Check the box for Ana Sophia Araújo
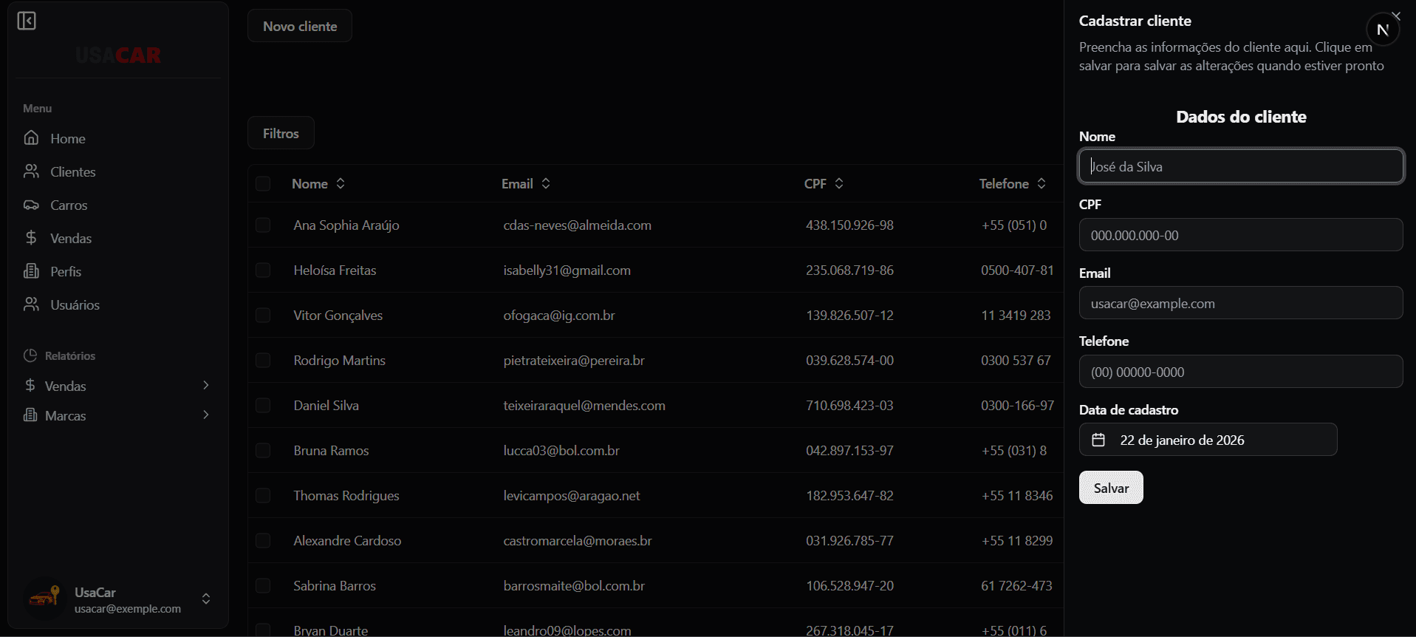Screen dimensions: 1416x637 (x=263, y=225)
